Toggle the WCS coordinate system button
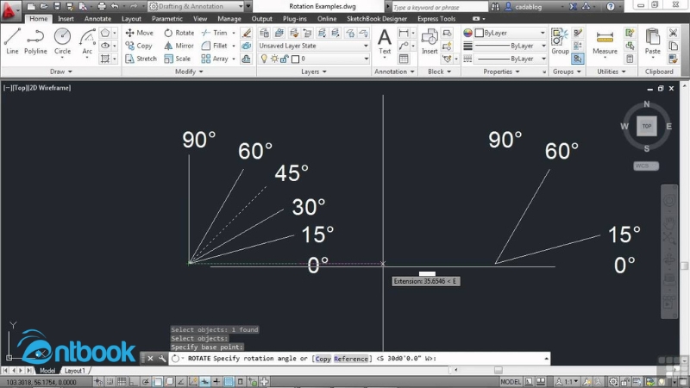The height and width of the screenshot is (388, 690). (x=645, y=166)
